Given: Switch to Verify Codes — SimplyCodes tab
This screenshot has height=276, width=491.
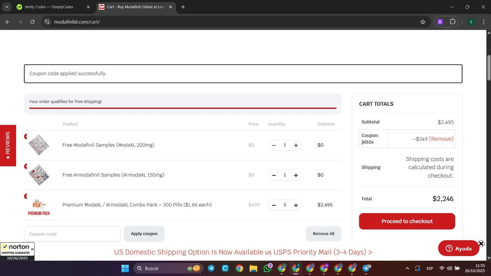Looking at the screenshot, I should click(x=49, y=7).
